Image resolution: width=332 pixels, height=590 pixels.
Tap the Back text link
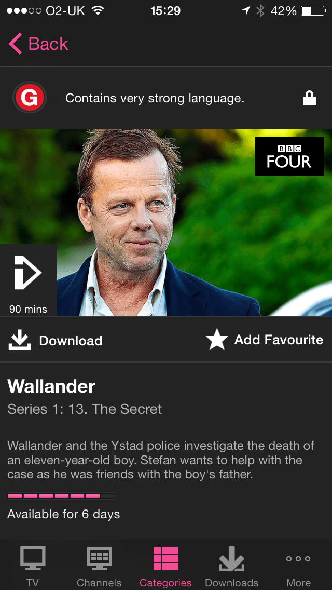(x=48, y=44)
